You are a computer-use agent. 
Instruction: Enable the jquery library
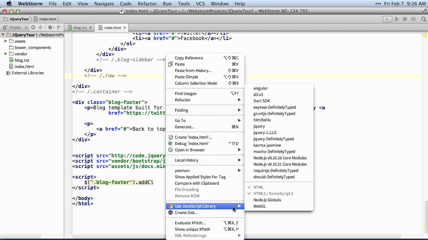tap(259, 126)
